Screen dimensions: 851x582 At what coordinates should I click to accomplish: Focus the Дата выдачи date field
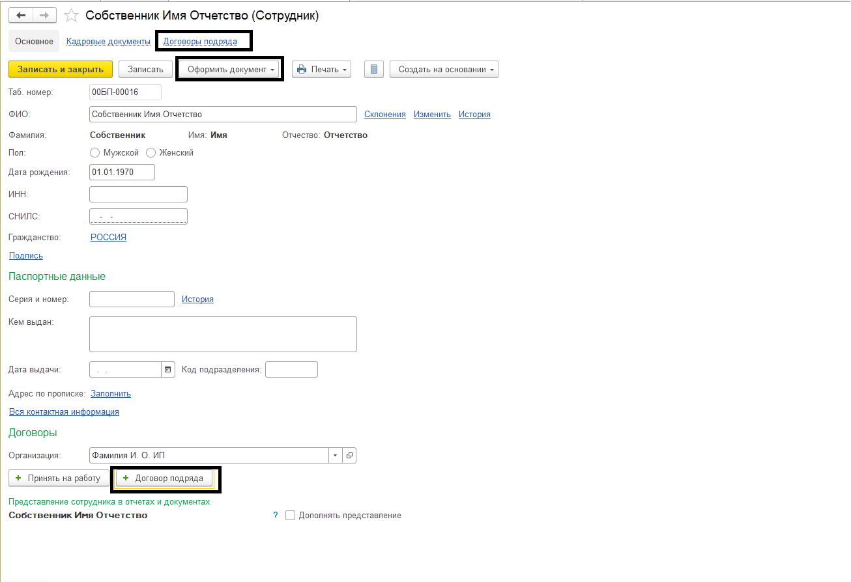125,370
